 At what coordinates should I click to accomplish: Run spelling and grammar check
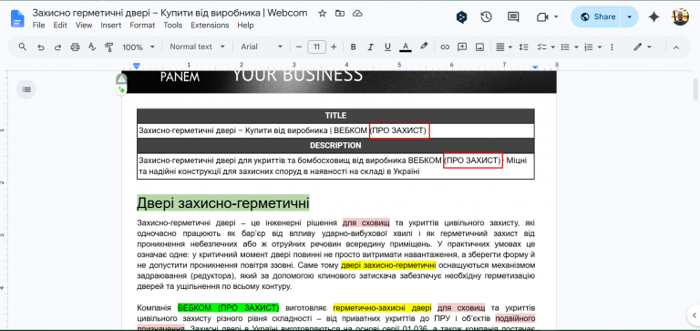(x=92, y=47)
